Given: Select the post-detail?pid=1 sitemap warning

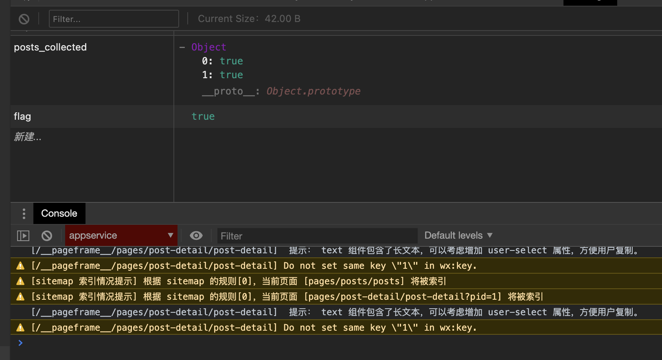Looking at the screenshot, I should (336, 297).
